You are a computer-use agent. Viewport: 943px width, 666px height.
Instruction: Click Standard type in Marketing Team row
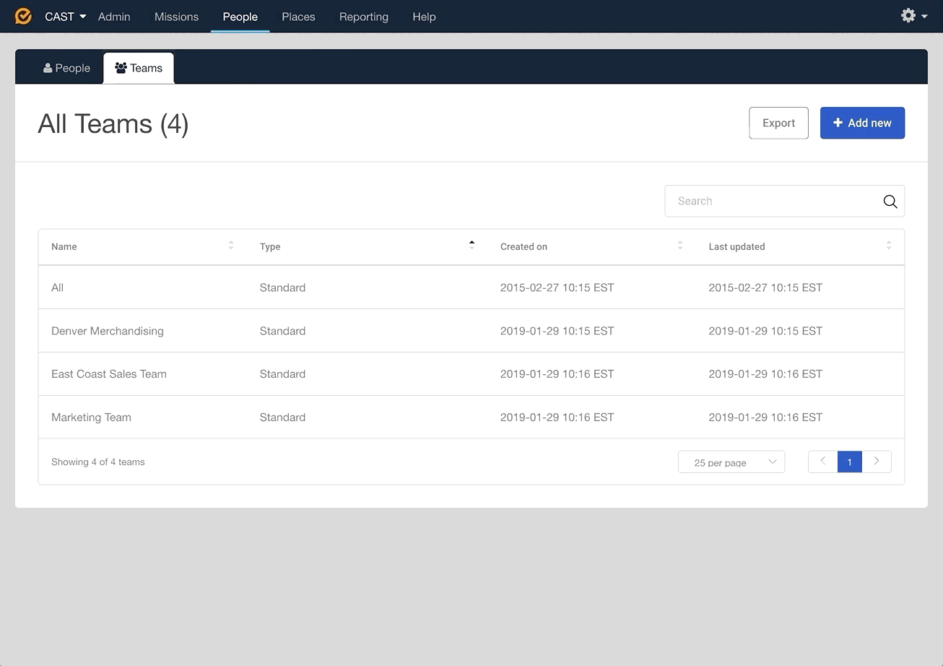point(282,417)
